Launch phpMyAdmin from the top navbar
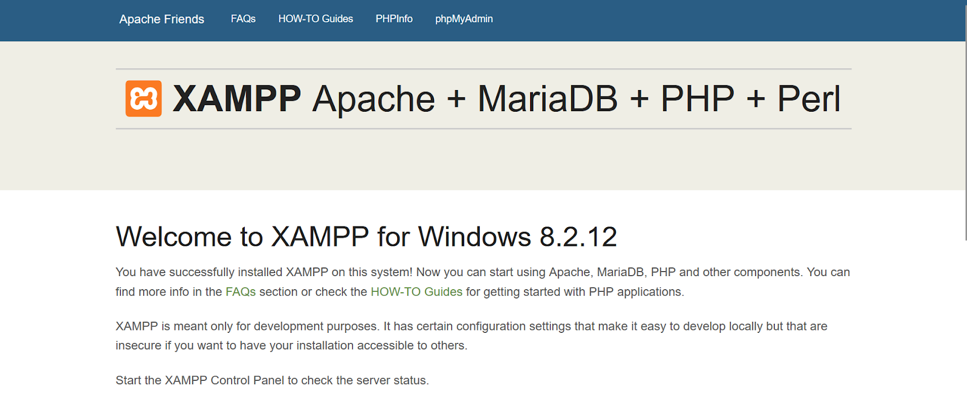967x395 pixels. tap(464, 19)
